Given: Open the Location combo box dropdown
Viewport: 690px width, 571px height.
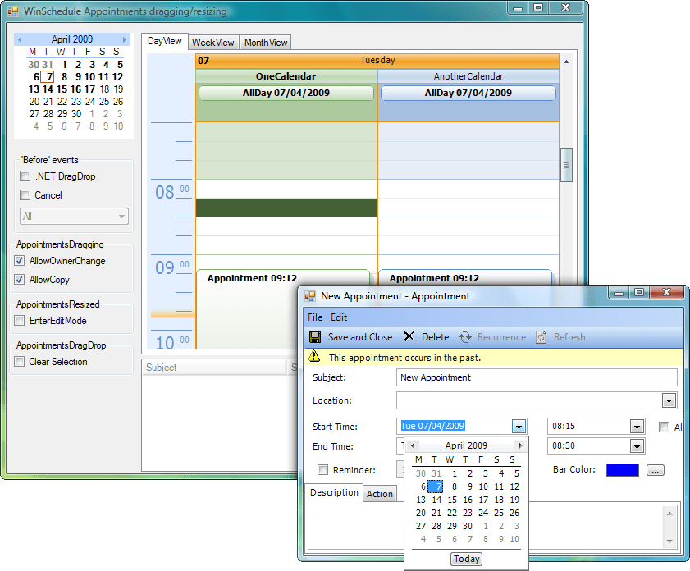Looking at the screenshot, I should click(x=669, y=401).
